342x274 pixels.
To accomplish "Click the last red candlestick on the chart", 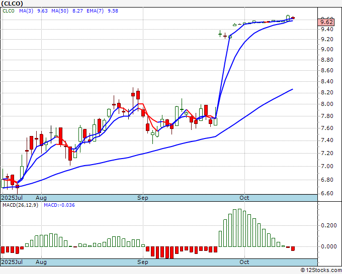I will pyautogui.click(x=293, y=18).
